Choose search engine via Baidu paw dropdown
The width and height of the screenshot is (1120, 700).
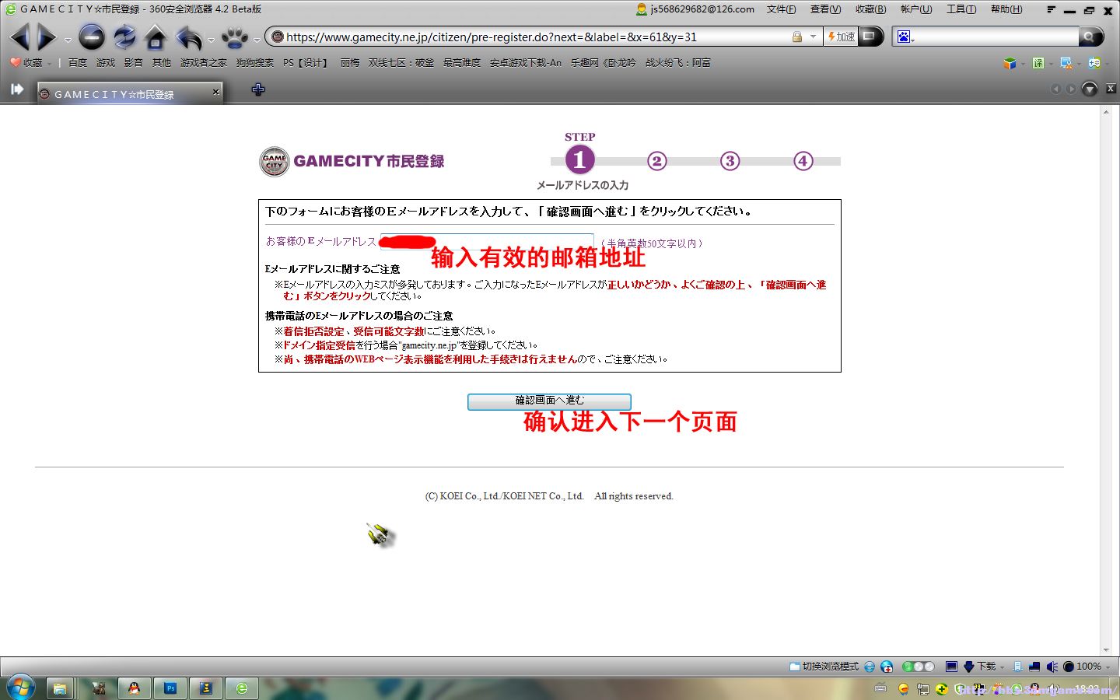[905, 37]
